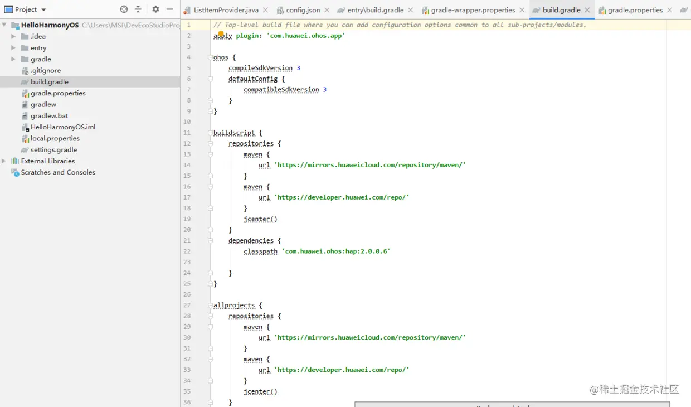Click the settings.gradle file icon in tree
The width and height of the screenshot is (691, 407).
pos(25,150)
